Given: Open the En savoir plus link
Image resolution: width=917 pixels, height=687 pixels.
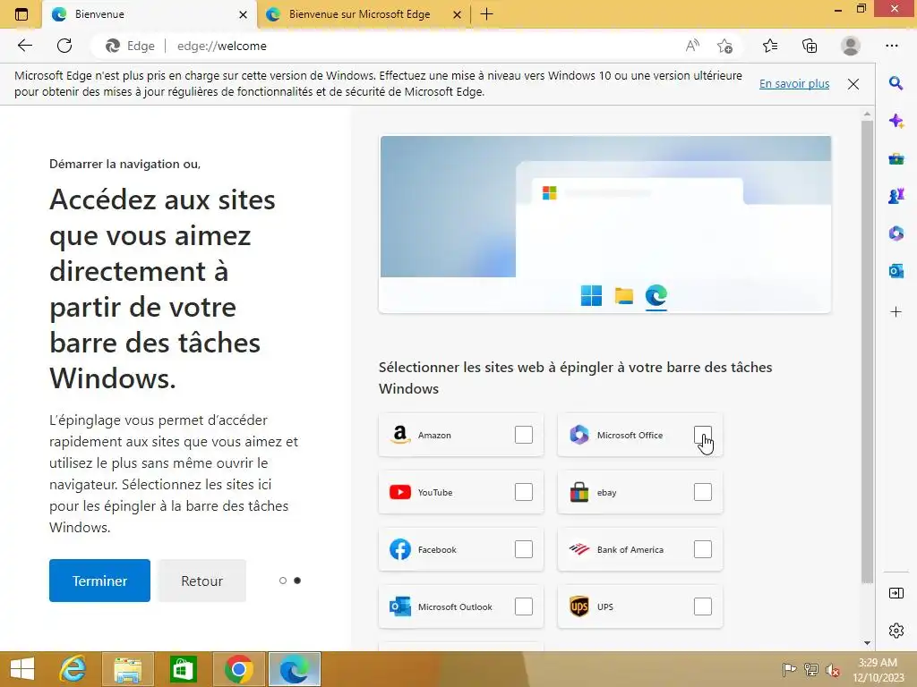Looking at the screenshot, I should pos(794,83).
